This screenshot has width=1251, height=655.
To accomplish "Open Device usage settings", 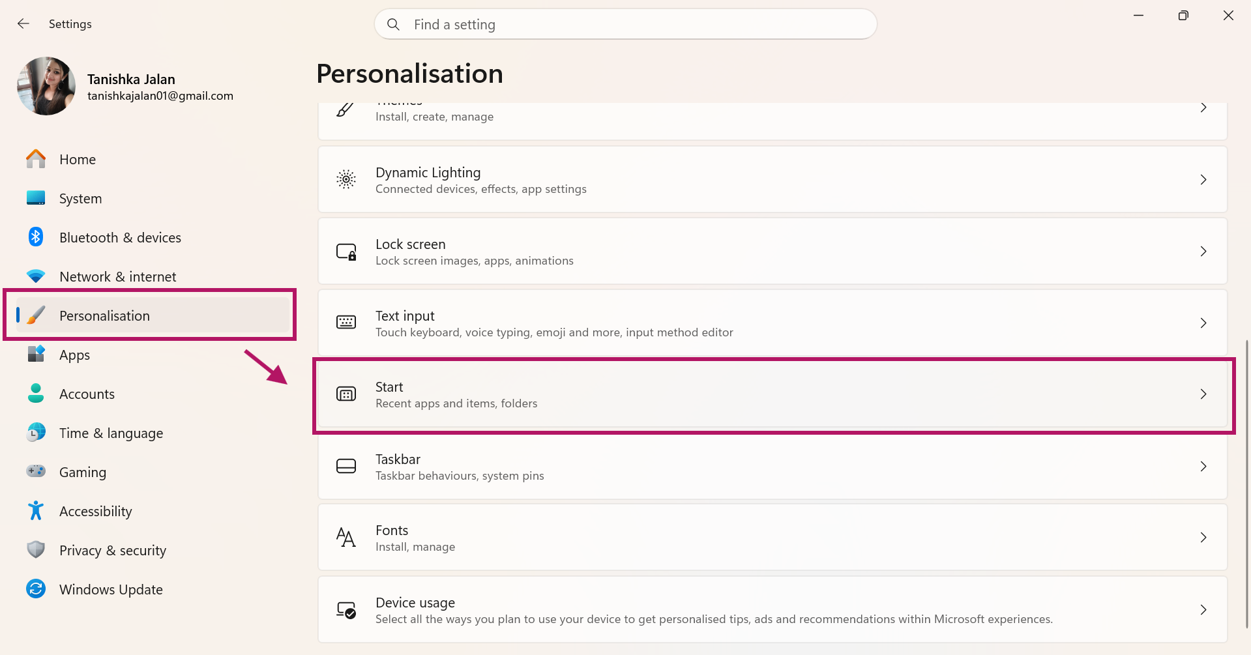I will click(773, 609).
